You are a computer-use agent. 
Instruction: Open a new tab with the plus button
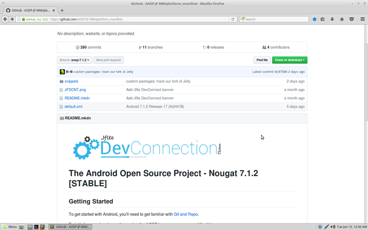[x=62, y=10]
